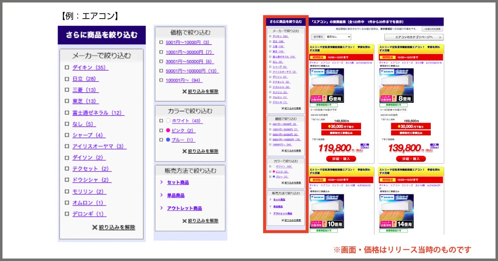Open the ドウシシャ (2) link in enlarged panel
This screenshot has height=261, width=498.
pos(92,180)
